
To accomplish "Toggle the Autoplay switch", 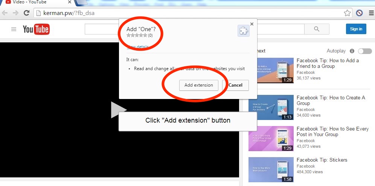I will (x=365, y=51).
